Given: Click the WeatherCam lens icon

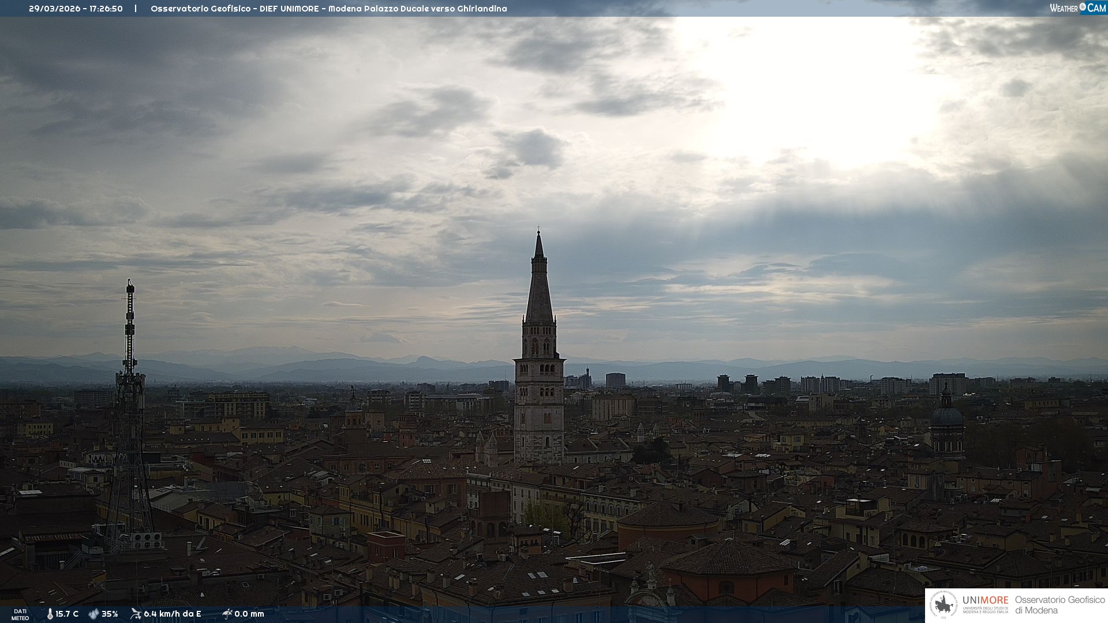Looking at the screenshot, I should coord(1083,7).
